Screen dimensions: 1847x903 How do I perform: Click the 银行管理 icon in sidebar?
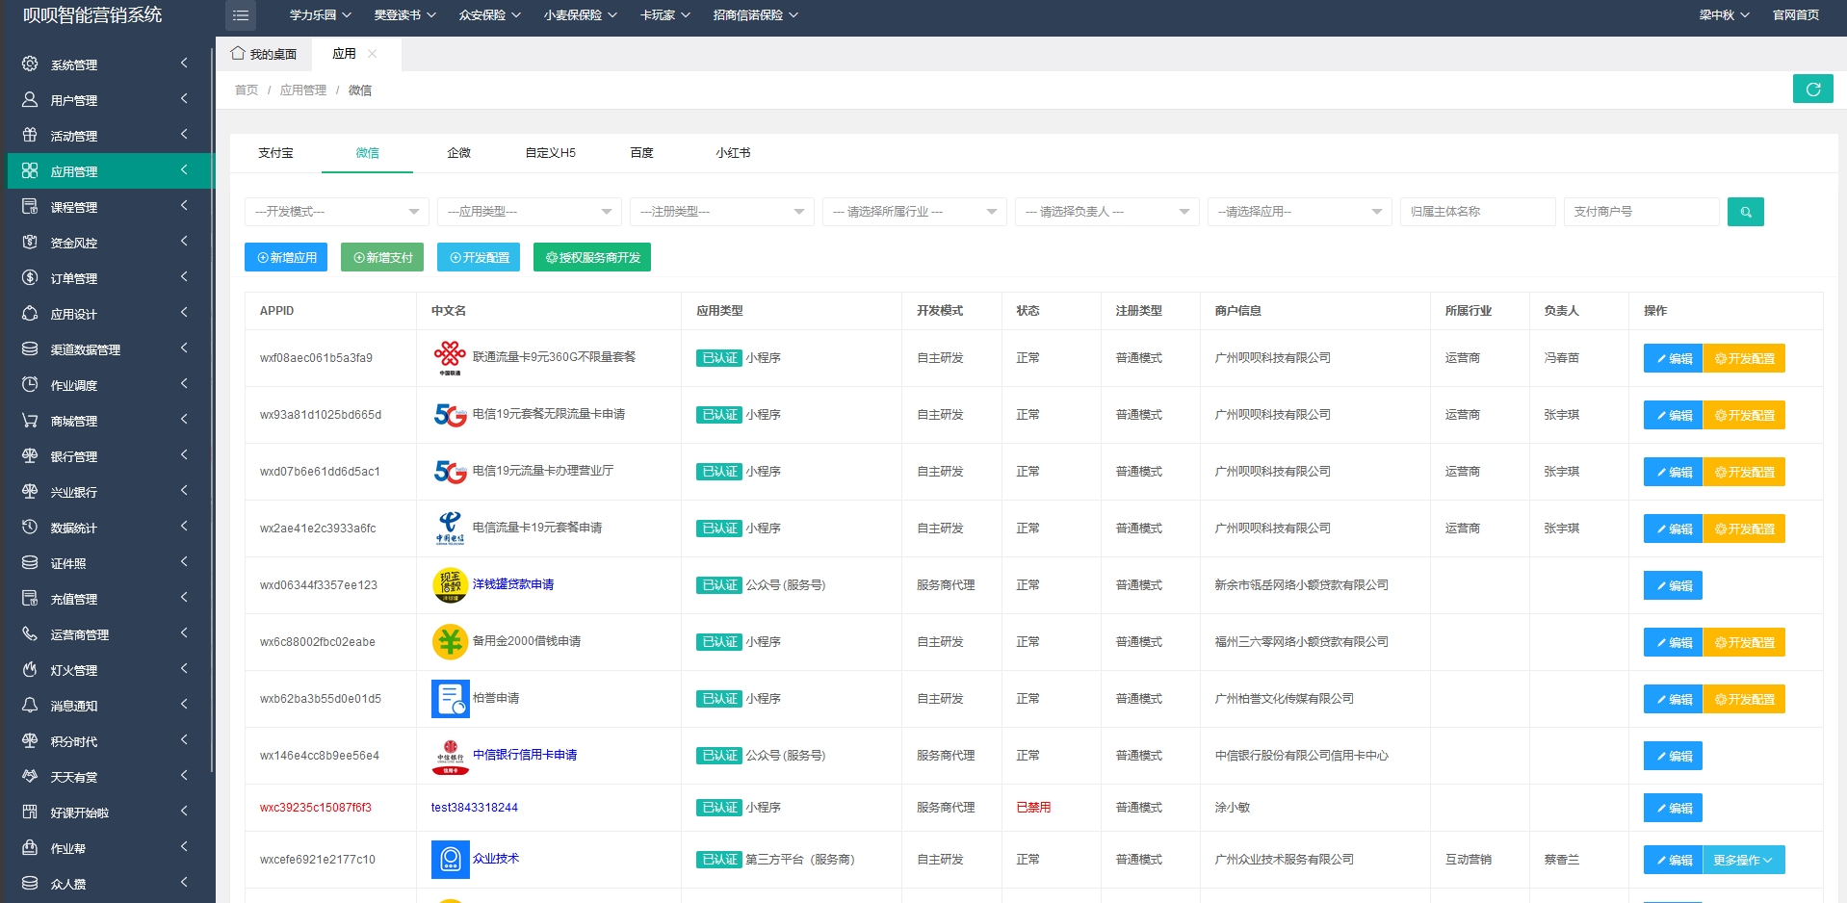[30, 456]
